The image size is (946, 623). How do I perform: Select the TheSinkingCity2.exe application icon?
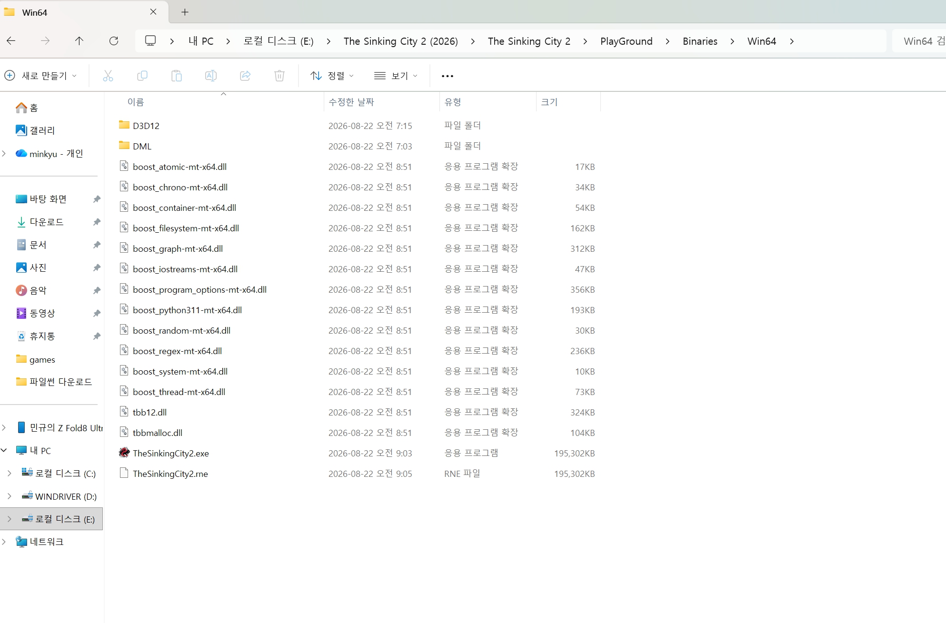coord(124,453)
